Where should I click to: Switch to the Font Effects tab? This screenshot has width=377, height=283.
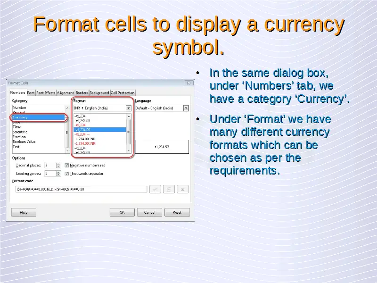pyautogui.click(x=46, y=93)
